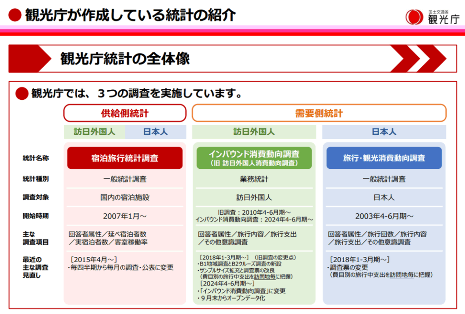Click the 統計名称 row label
465x314 pixels.
[x=35, y=158]
